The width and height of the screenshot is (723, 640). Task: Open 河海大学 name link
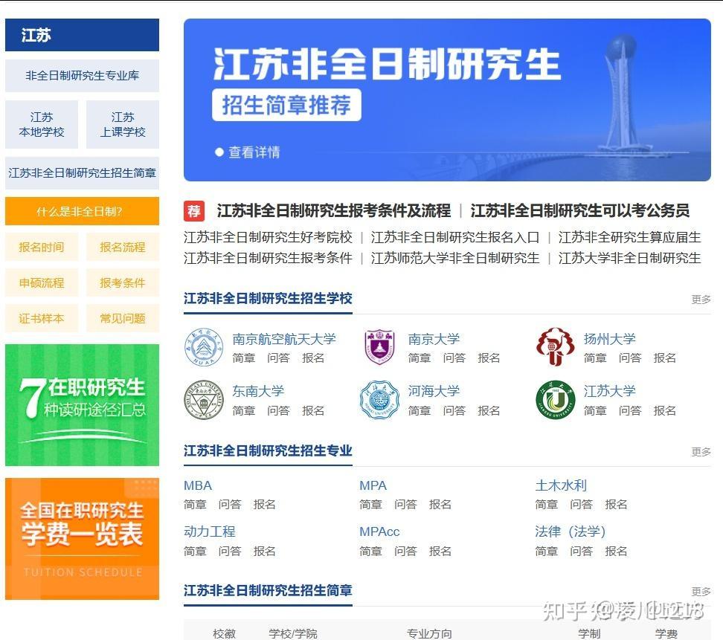[434, 391]
